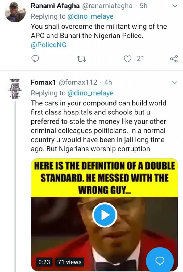183x272 pixels.
Task: Play the embedded video
Action: pos(105,215)
